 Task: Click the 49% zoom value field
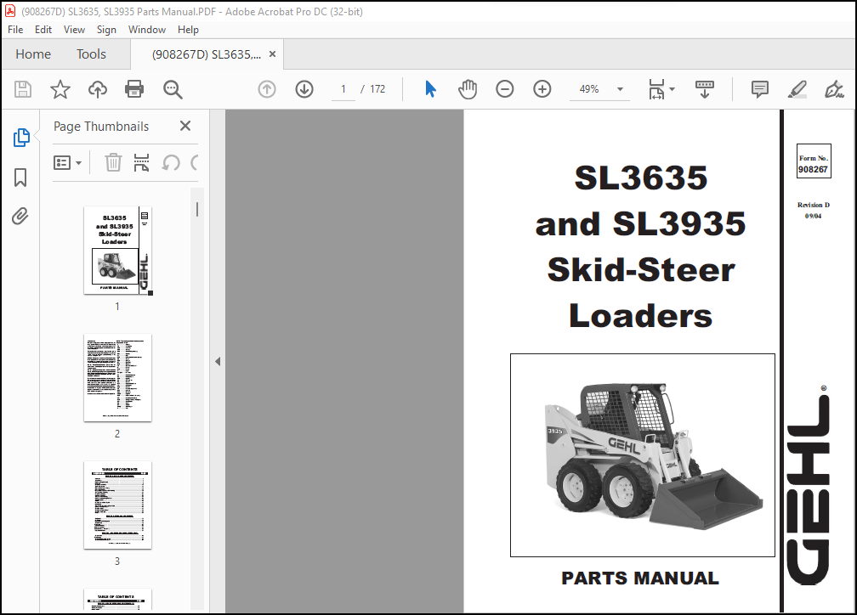tap(589, 89)
